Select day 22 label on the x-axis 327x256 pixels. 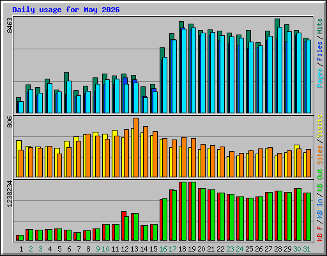[x=220, y=249]
